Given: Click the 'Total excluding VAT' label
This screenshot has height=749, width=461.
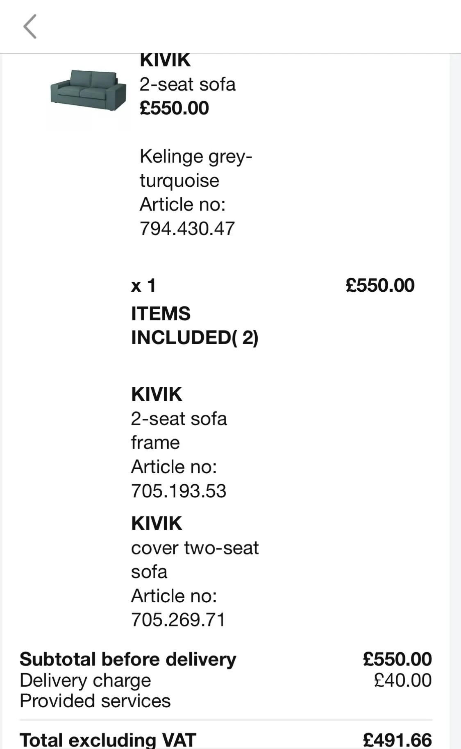Looking at the screenshot, I should tap(108, 740).
